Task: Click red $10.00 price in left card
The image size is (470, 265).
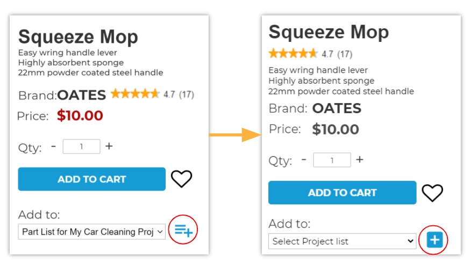Action: (80, 116)
